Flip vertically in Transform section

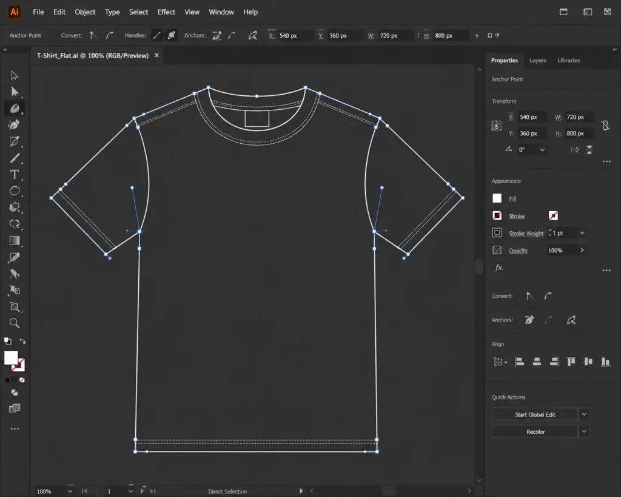[589, 150]
